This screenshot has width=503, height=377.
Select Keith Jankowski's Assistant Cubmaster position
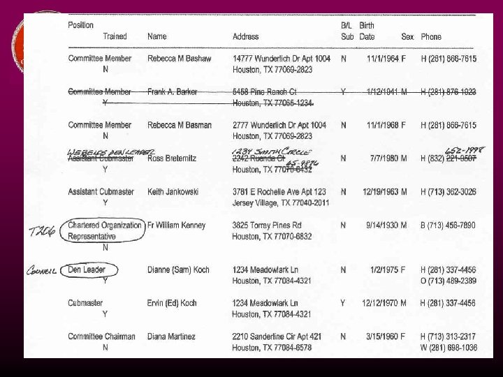pyautogui.click(x=101, y=192)
